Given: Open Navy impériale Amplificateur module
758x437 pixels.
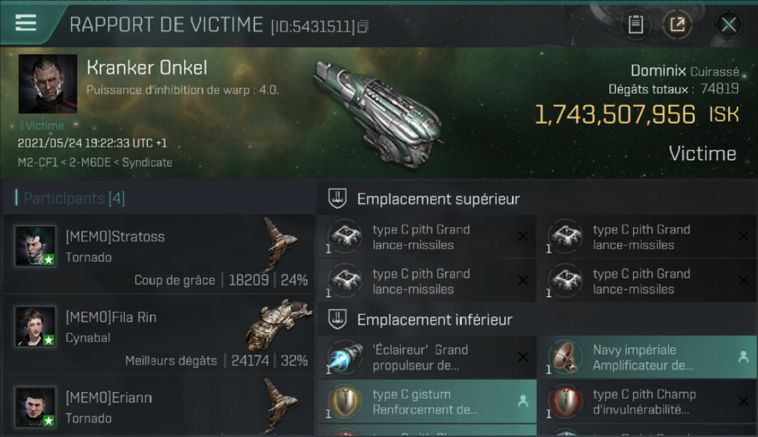Looking at the screenshot, I should coord(647,357).
